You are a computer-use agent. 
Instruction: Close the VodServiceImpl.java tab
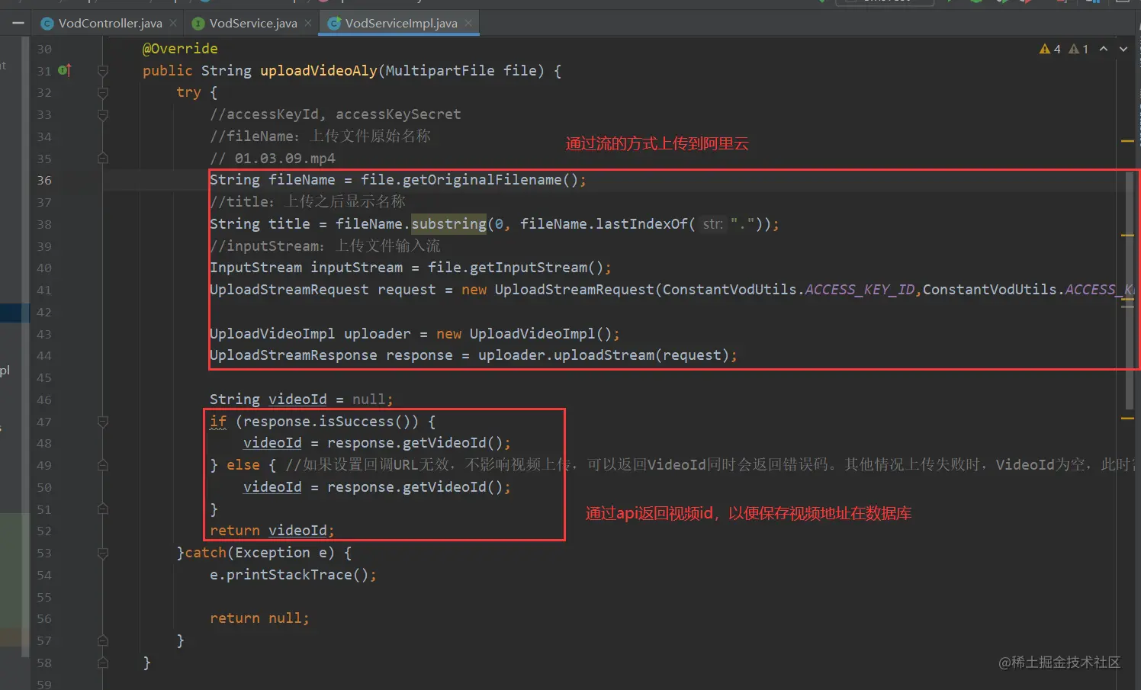468,23
